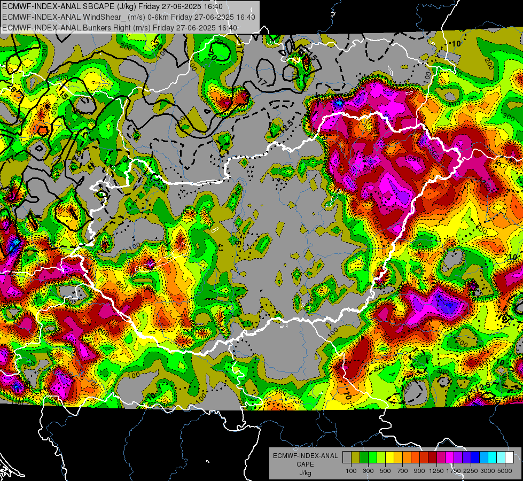This screenshot has width=523, height=481.
Task: Select the cyan swatch right of 3000
Action: click(493, 457)
